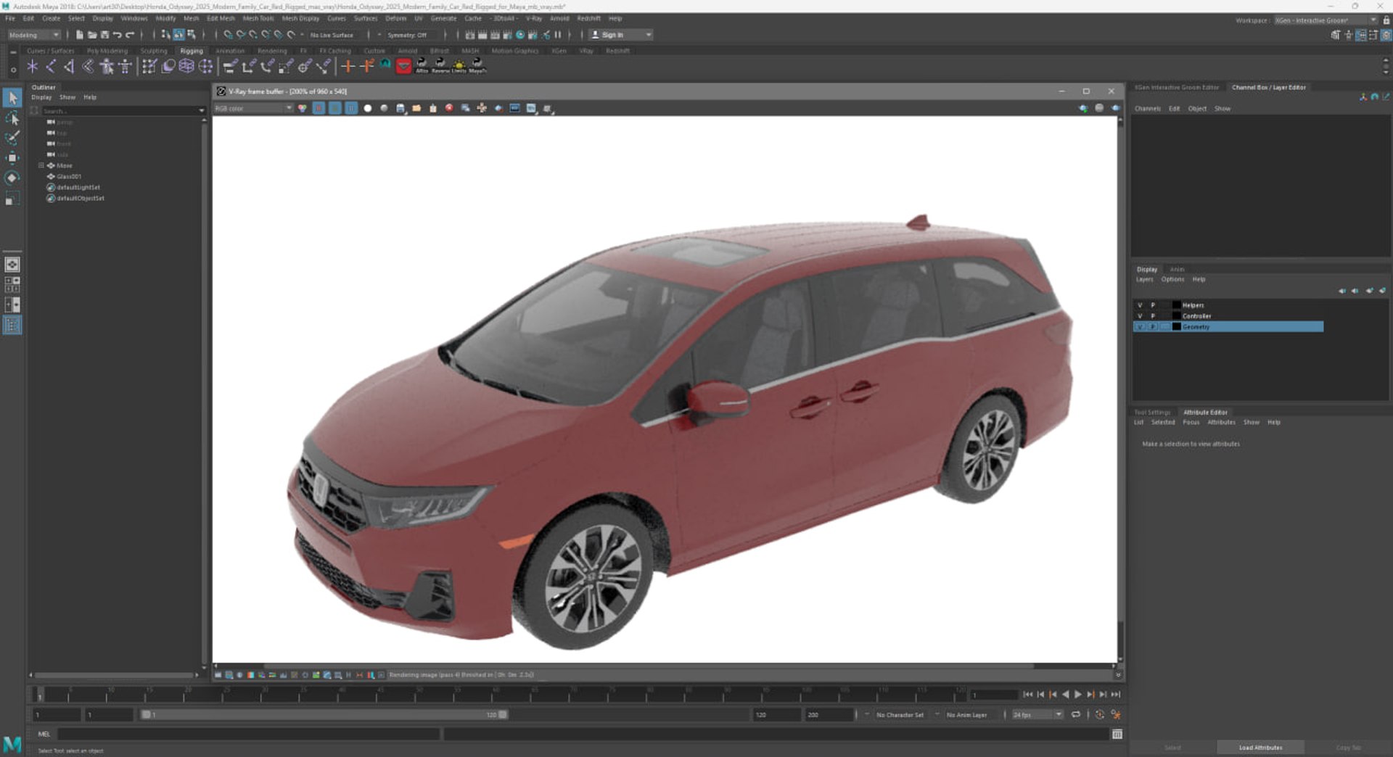
Task: Click the IPR pause icon in status line
Action: point(558,35)
